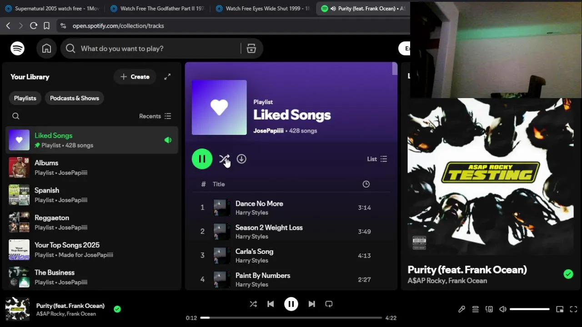Image resolution: width=582 pixels, height=327 pixels.
Task: Seek in the song progress bar
Action: coord(291,318)
